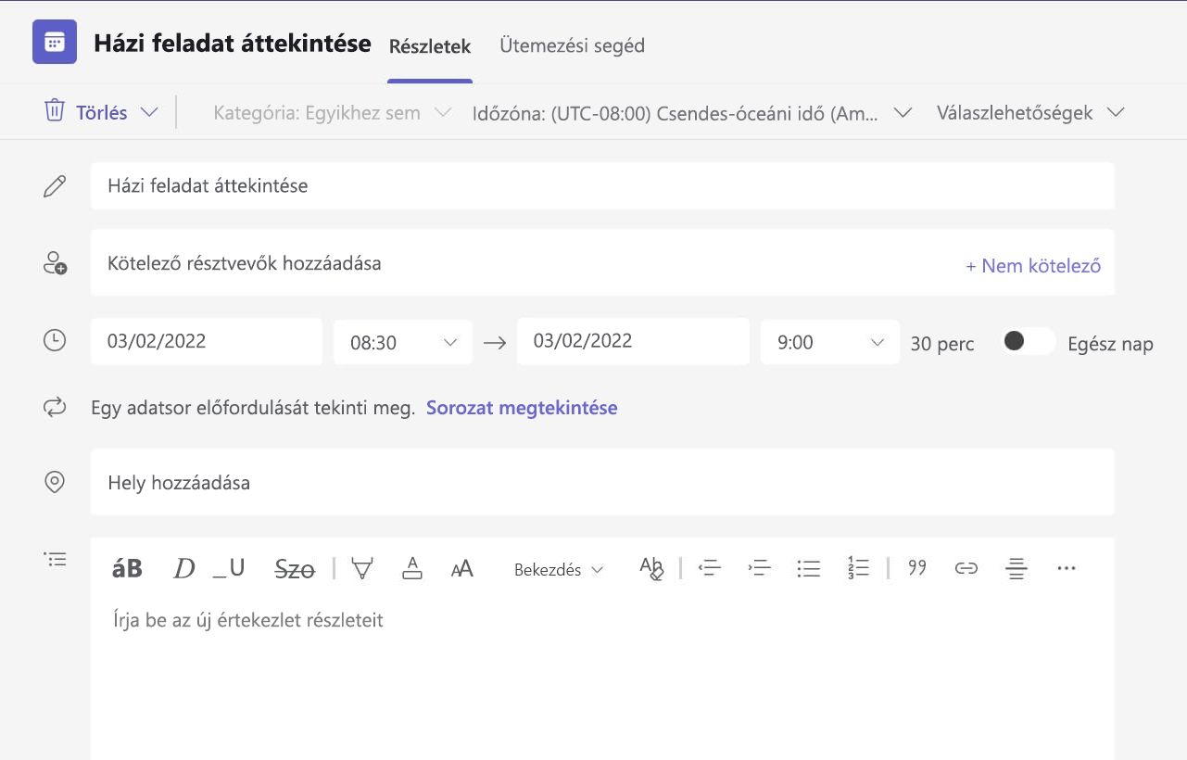Click the start date 03/02/2022 field
The width and height of the screenshot is (1187, 760).
click(x=207, y=341)
